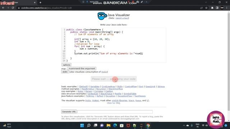Show hidden system tray icons chevron
The image size is (230, 129).
(184, 125)
